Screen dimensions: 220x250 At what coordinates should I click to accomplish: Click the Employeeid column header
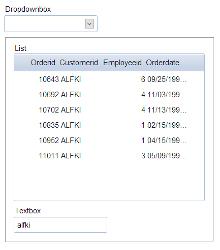coord(122,63)
